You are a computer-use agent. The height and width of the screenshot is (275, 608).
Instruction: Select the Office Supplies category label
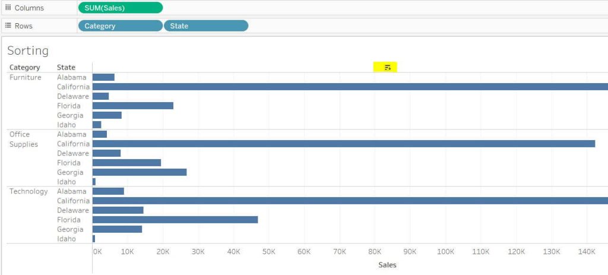point(24,139)
